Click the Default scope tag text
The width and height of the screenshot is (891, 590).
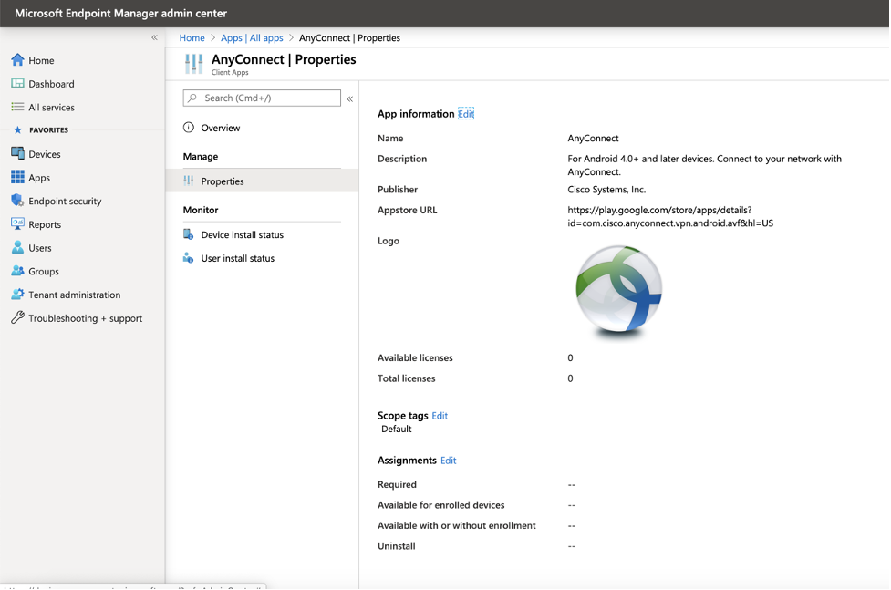pos(396,429)
